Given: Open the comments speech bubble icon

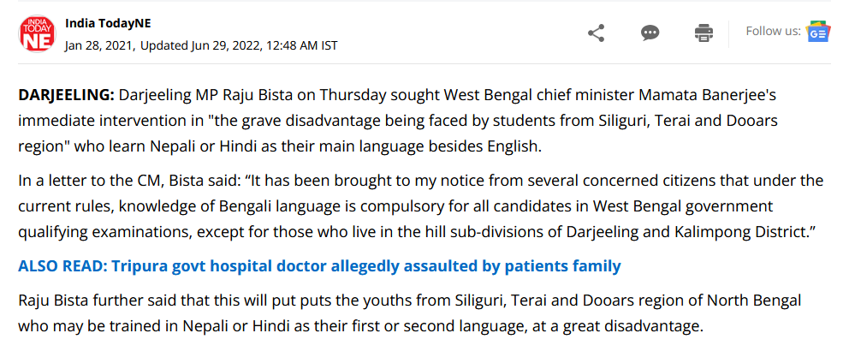Looking at the screenshot, I should [650, 33].
